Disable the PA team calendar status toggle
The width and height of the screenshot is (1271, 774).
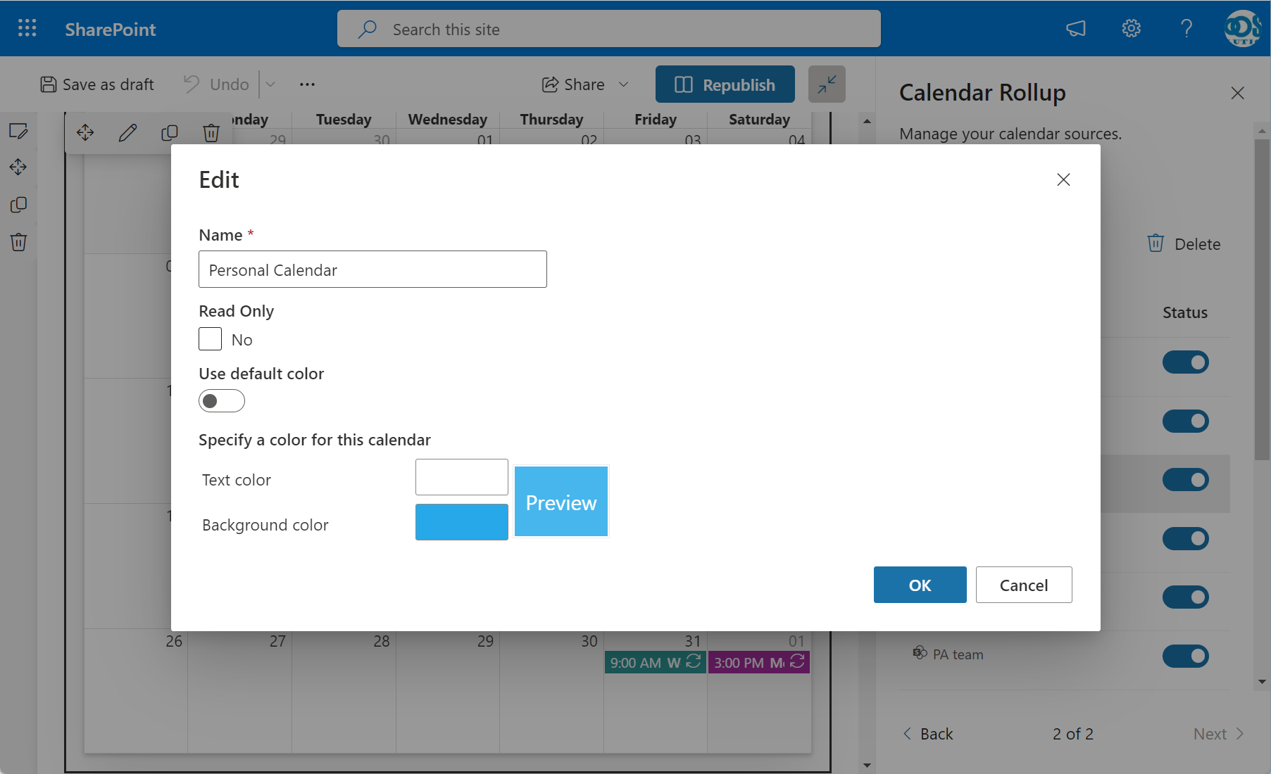1185,656
